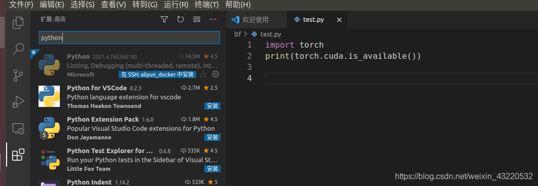
Task: Clear extension search results icon
Action: [197, 20]
